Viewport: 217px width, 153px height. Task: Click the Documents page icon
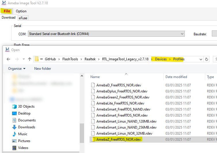(x=14, y=120)
